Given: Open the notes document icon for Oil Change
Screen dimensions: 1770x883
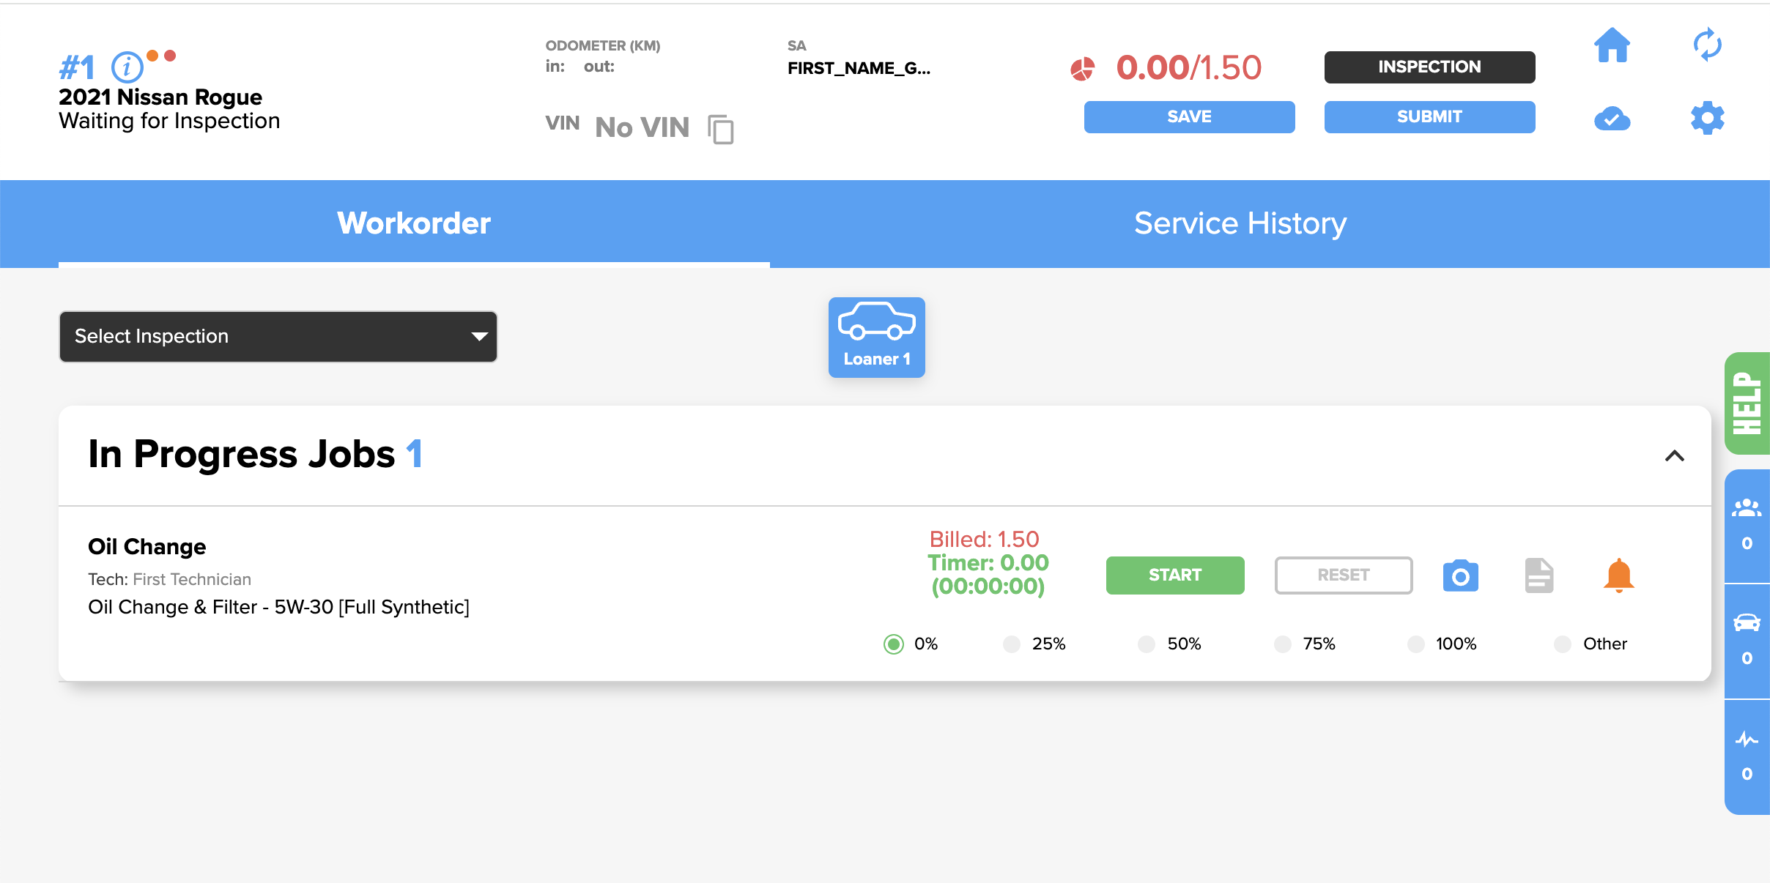Looking at the screenshot, I should [1539, 575].
